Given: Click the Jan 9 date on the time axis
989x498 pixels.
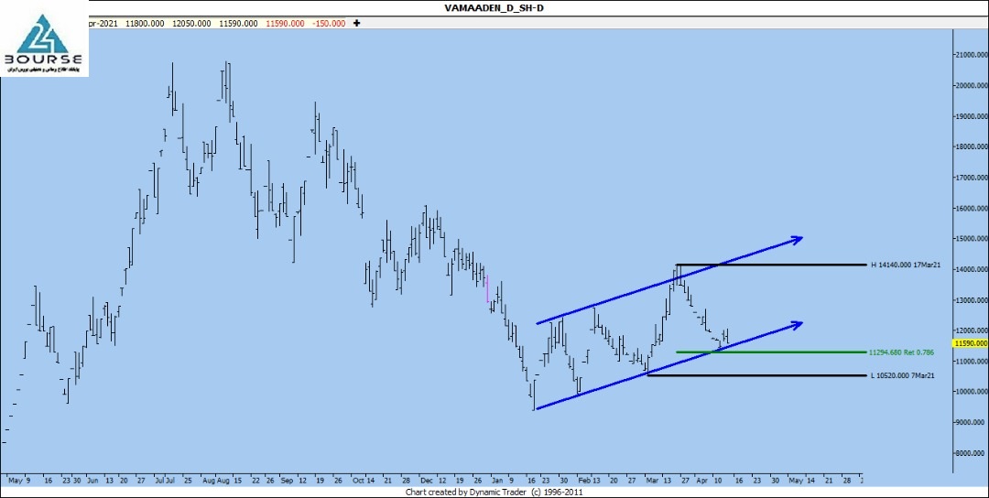Looking at the screenshot, I should [503, 481].
